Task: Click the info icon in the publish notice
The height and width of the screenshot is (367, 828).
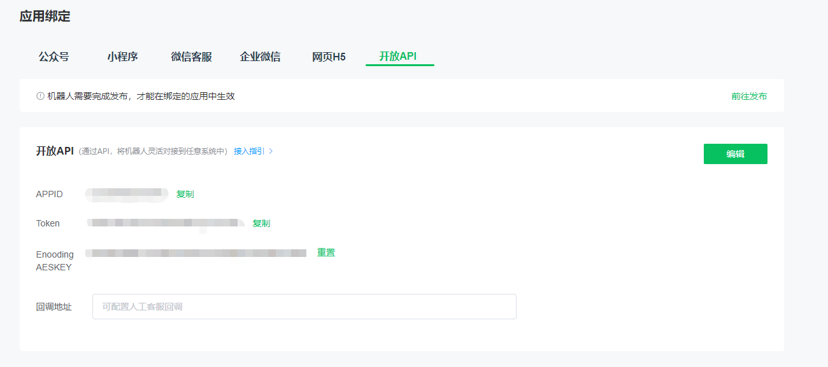Action: pos(41,97)
